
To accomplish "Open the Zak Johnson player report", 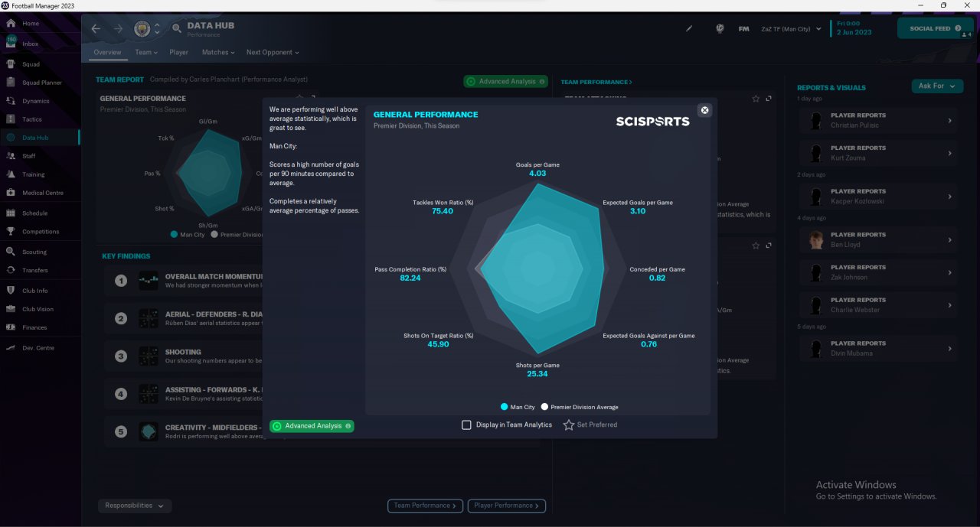I will click(x=877, y=272).
